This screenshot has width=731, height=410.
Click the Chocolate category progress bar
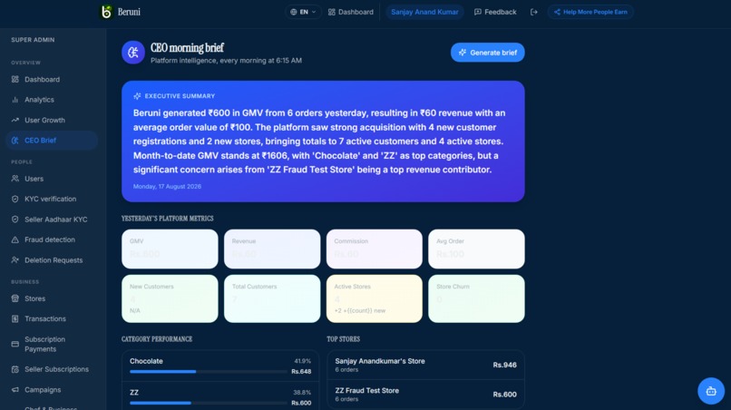tap(209, 372)
